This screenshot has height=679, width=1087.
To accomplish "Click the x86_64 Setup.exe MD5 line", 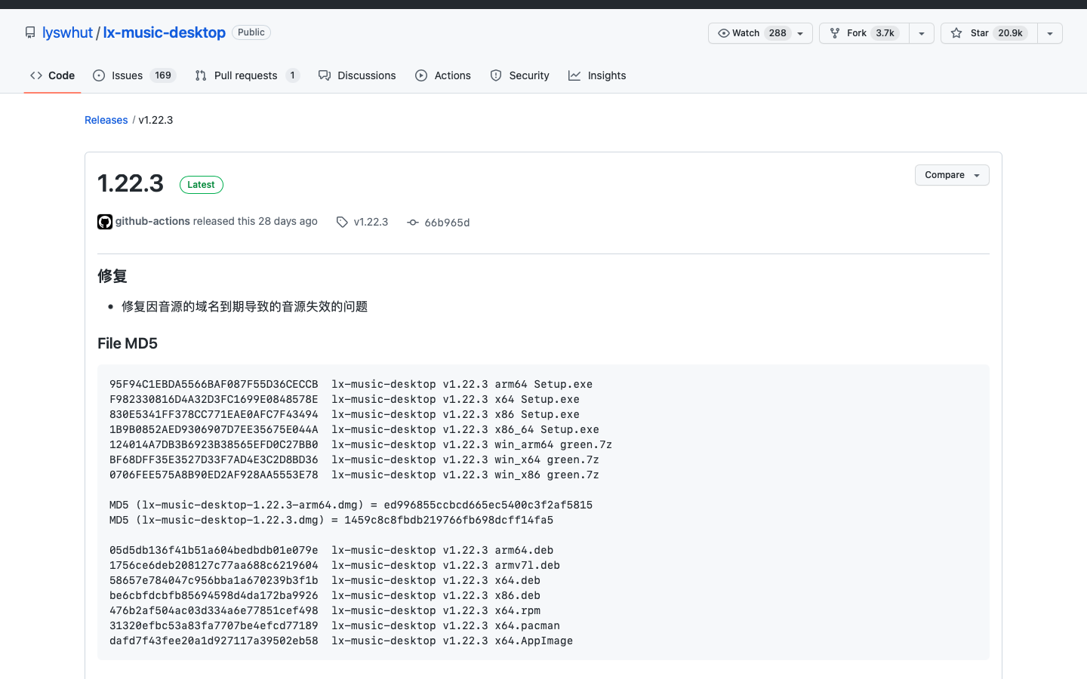I will (354, 429).
